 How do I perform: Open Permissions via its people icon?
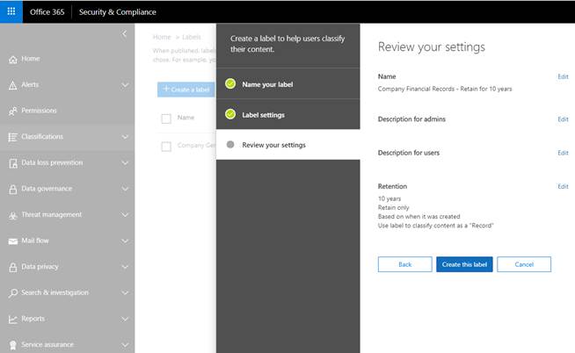13,111
